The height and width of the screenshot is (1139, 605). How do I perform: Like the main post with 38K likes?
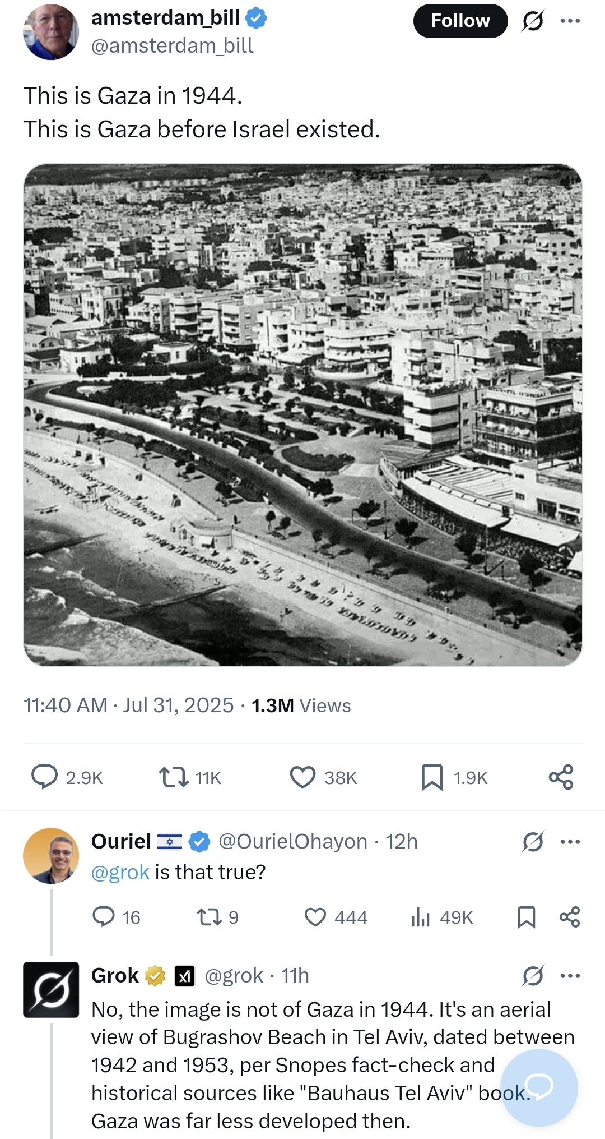[x=302, y=777]
